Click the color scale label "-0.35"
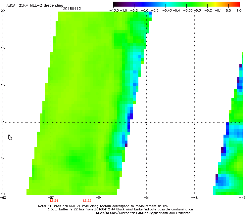 [x=188, y=11]
